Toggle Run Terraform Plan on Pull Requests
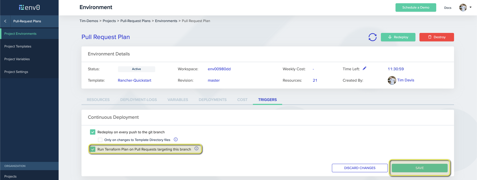Screen dimensions: 477x180 pyautogui.click(x=93, y=149)
